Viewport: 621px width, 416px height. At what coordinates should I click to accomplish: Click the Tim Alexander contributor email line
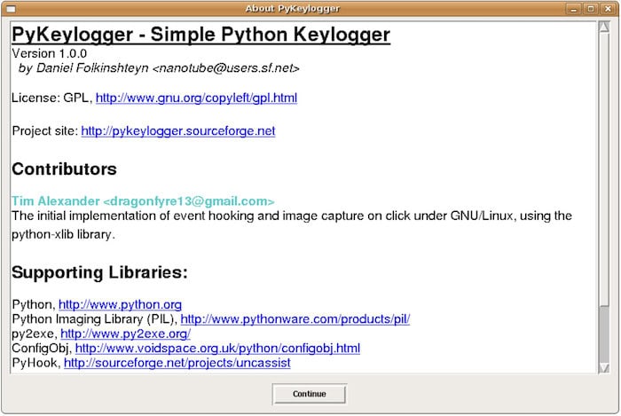click(143, 201)
